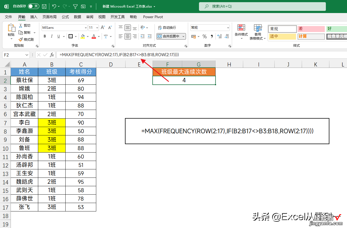
Task: Click the Decrease Indent icon
Action: [142, 36]
